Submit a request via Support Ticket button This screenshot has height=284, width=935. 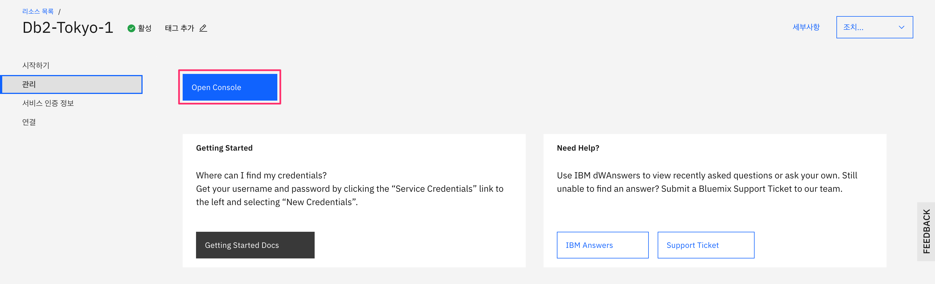pos(705,245)
